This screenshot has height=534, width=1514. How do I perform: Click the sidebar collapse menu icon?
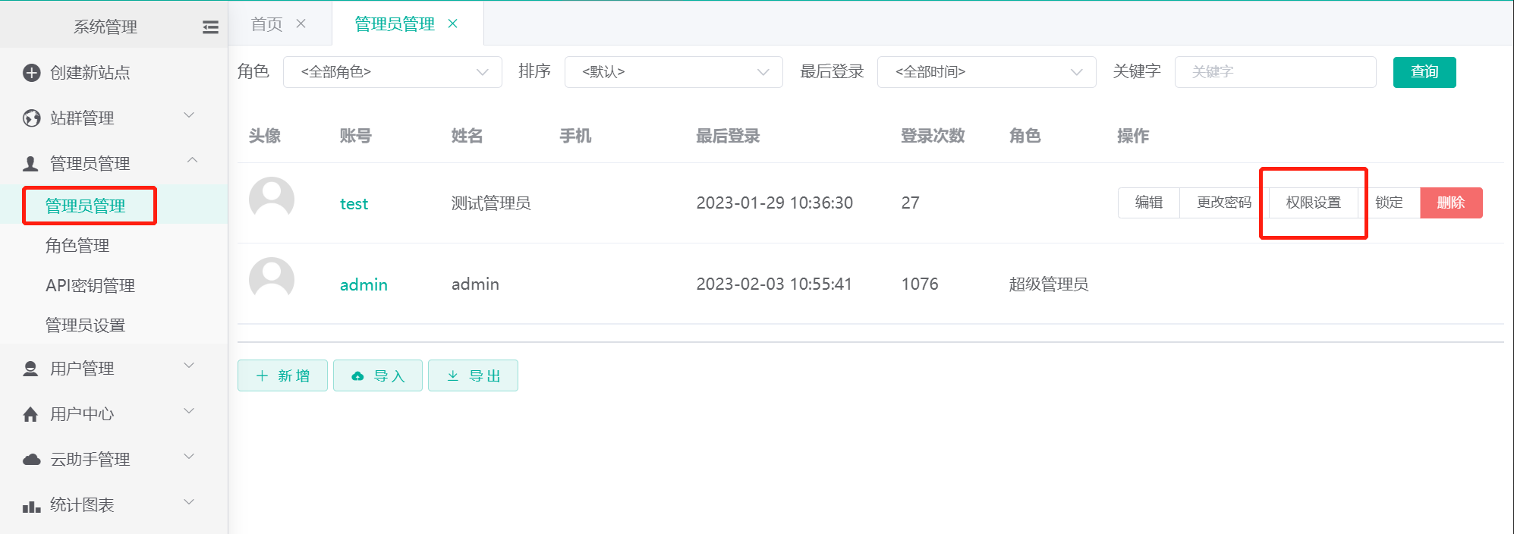tap(210, 27)
